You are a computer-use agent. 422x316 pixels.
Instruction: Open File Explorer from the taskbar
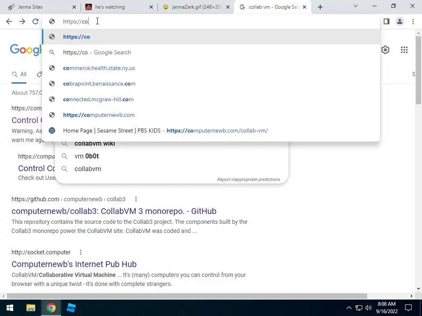(x=30, y=308)
